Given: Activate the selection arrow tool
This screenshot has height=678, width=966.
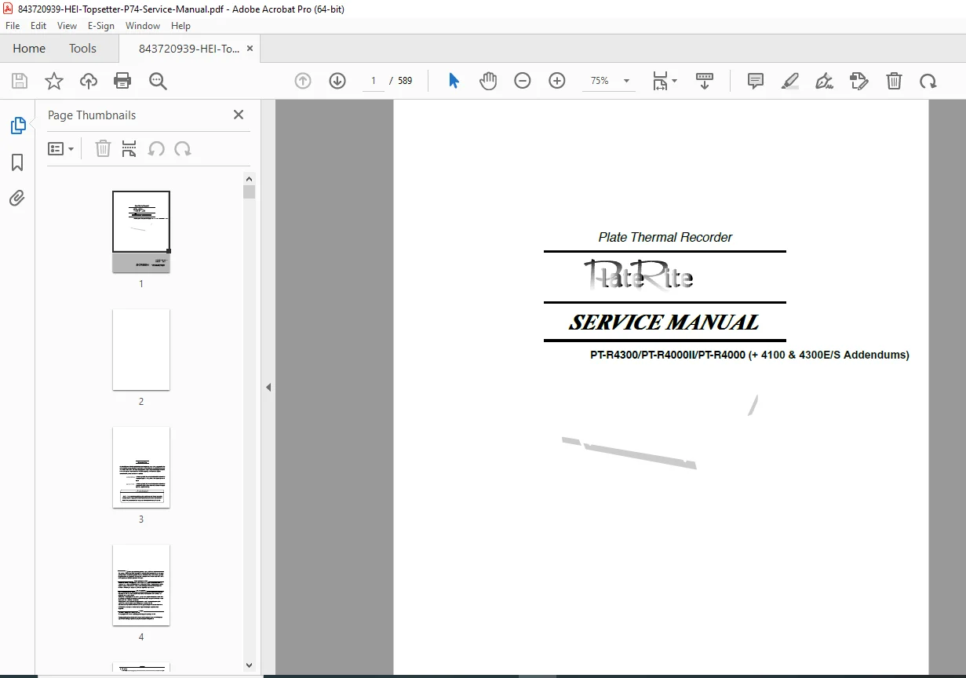Looking at the screenshot, I should tap(454, 81).
